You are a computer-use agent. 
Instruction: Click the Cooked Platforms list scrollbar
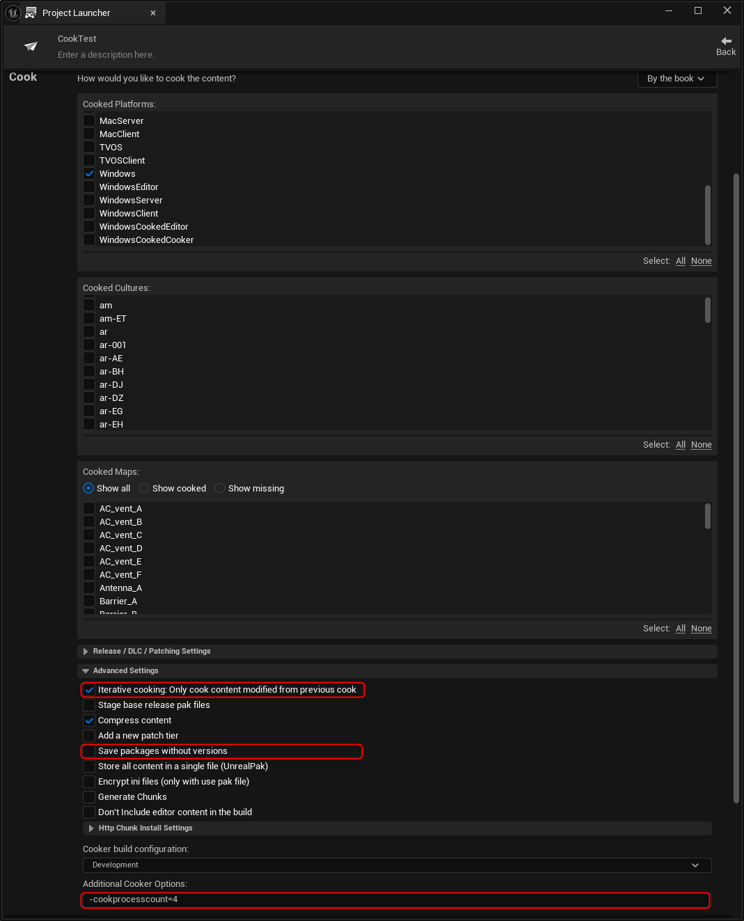708,214
